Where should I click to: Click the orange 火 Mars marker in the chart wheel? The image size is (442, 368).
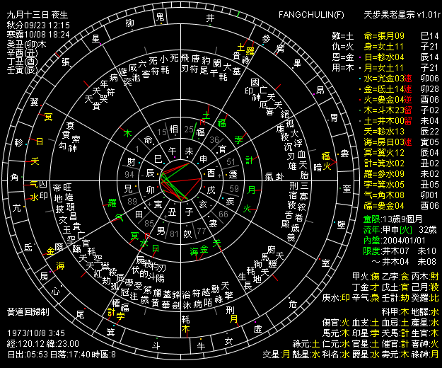point(248,209)
